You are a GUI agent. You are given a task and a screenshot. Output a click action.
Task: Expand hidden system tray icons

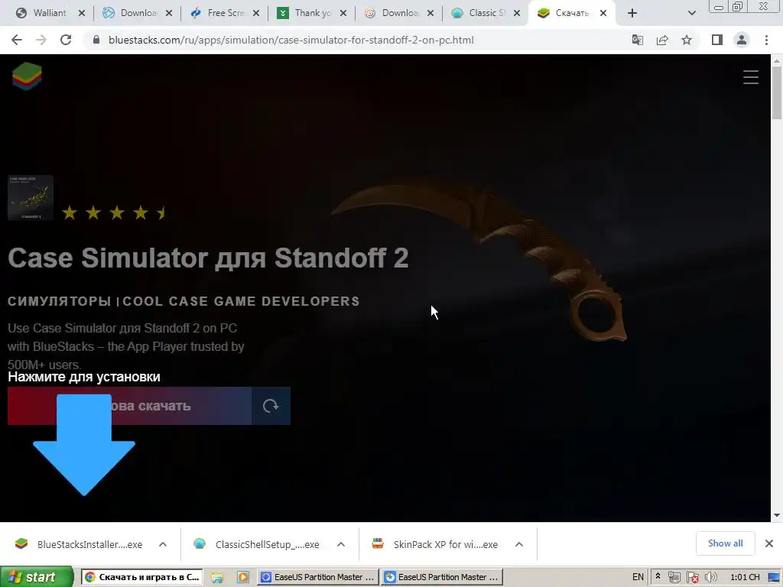[658, 576]
